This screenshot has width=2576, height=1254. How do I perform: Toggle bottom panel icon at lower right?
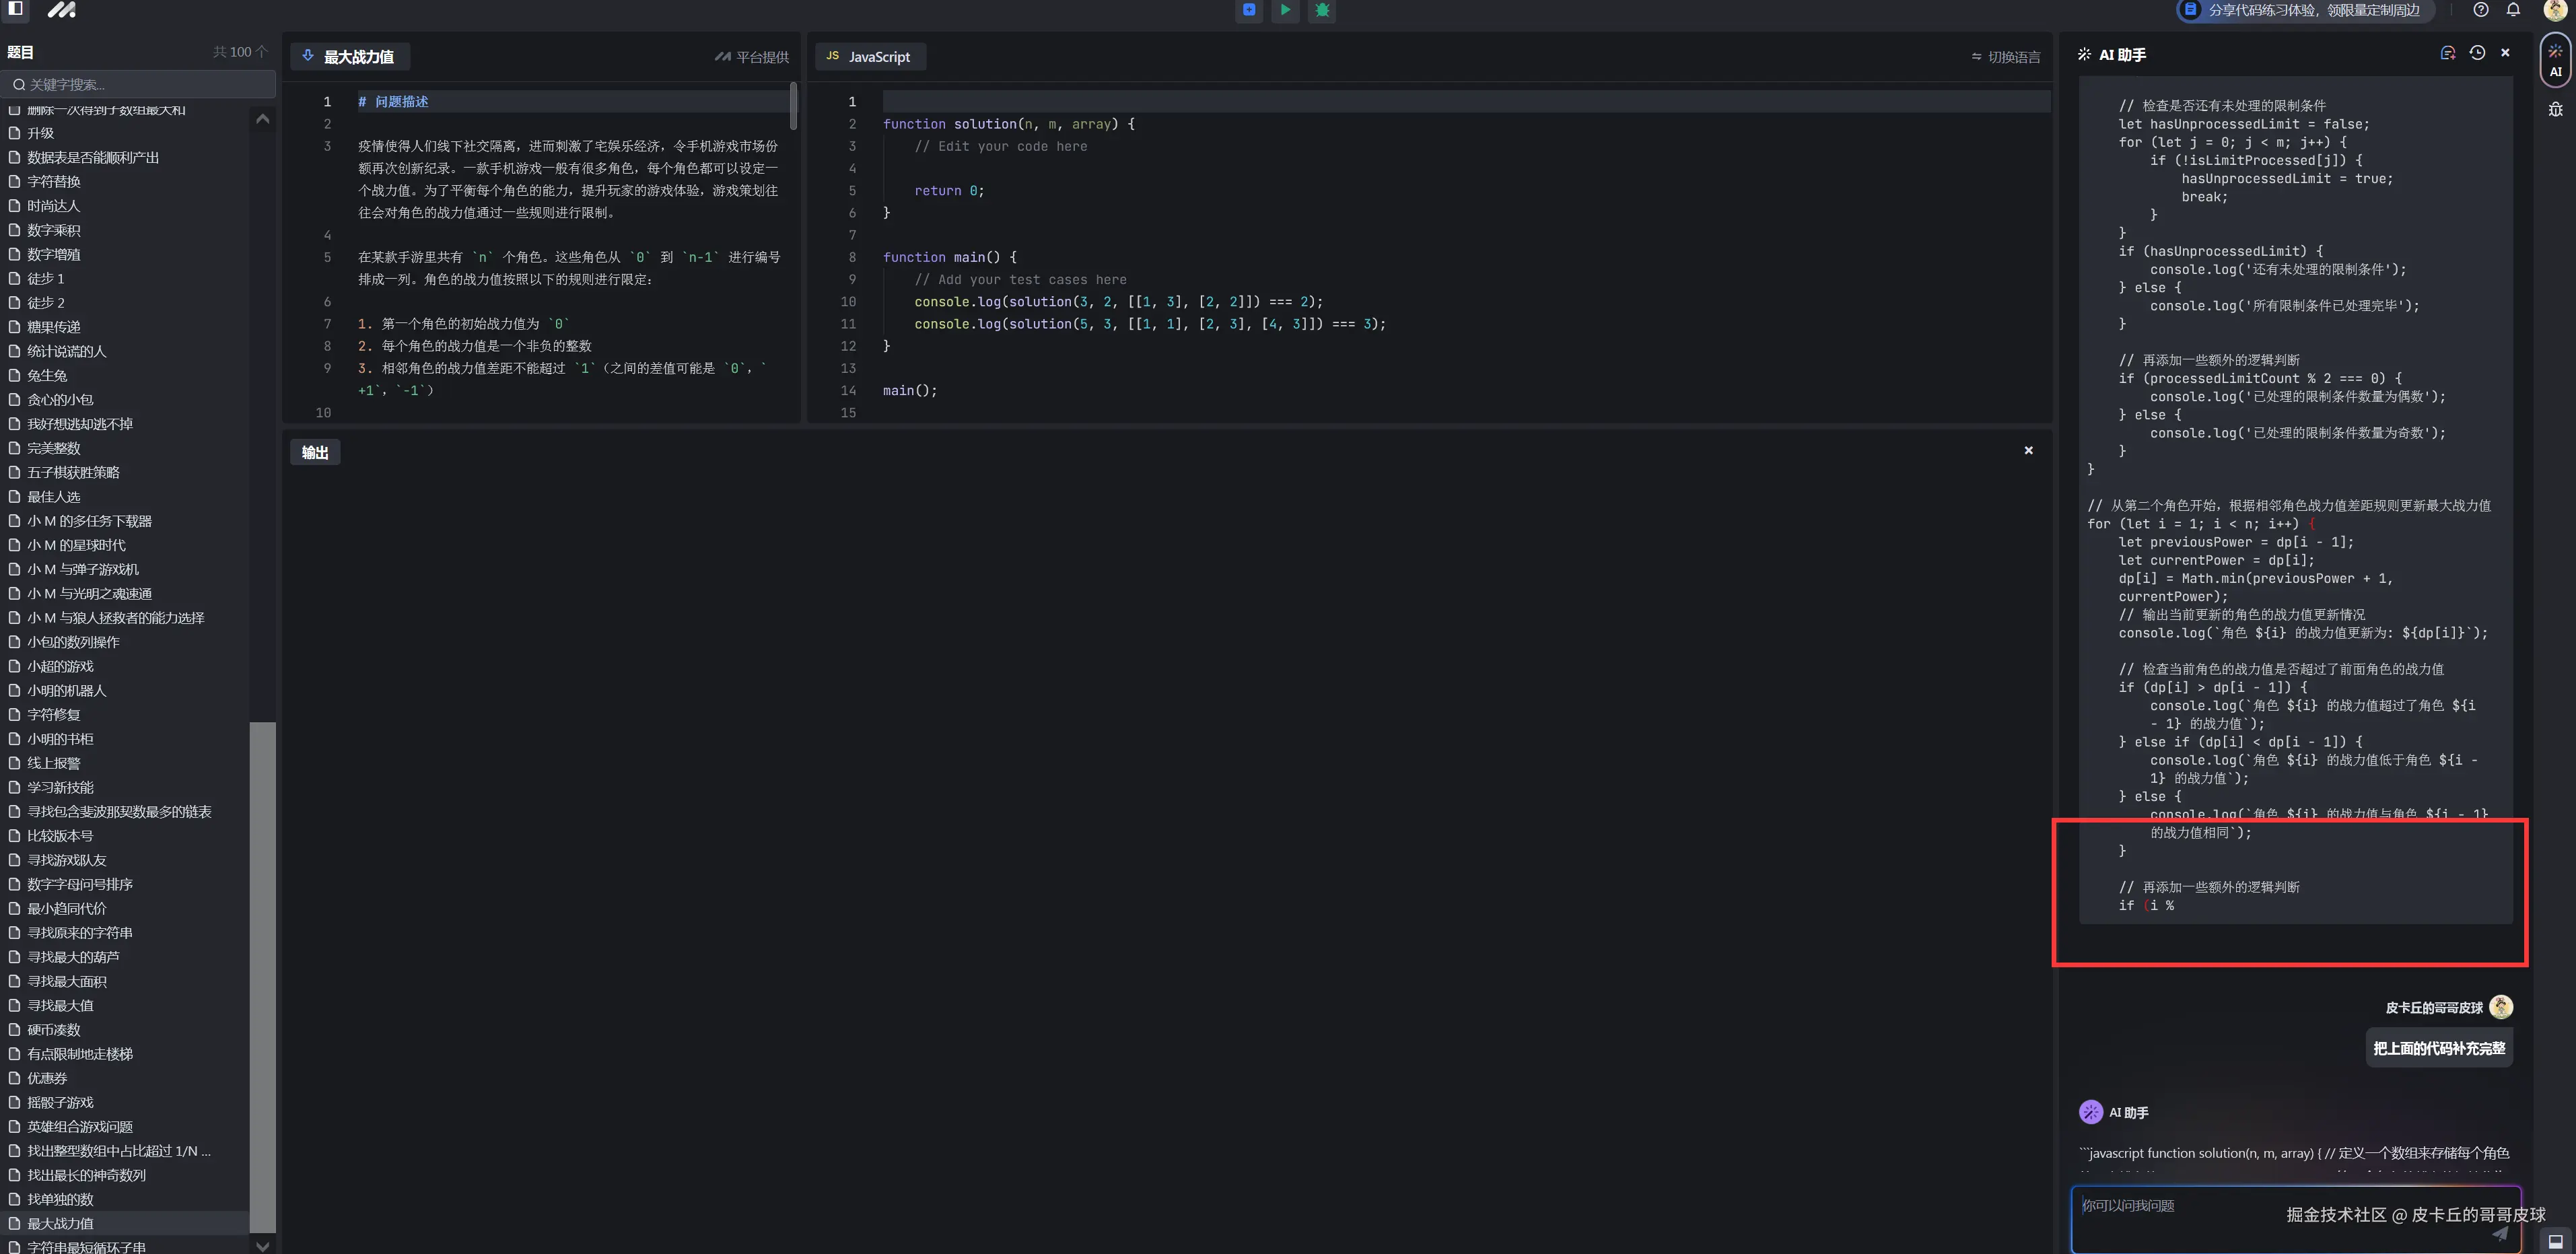[2555, 1241]
